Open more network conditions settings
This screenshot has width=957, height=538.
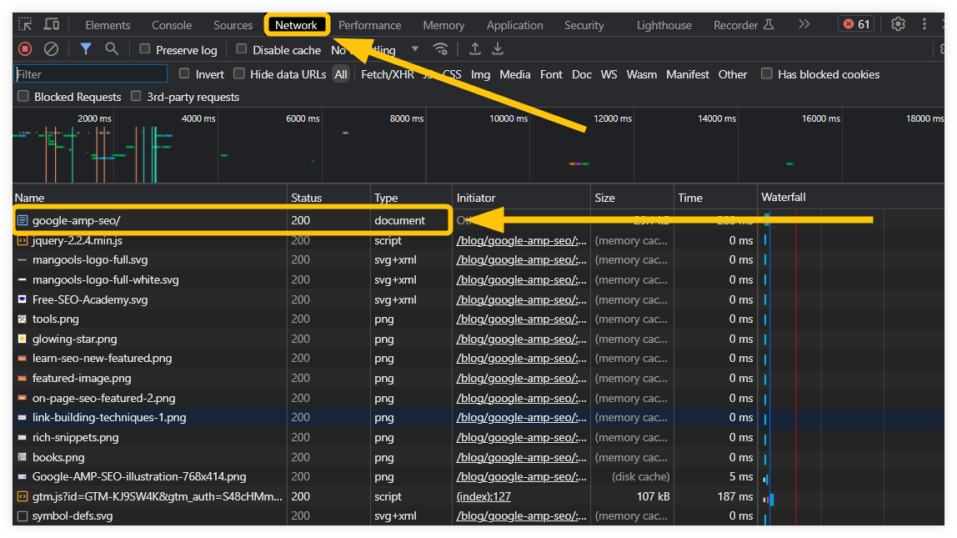(x=441, y=49)
